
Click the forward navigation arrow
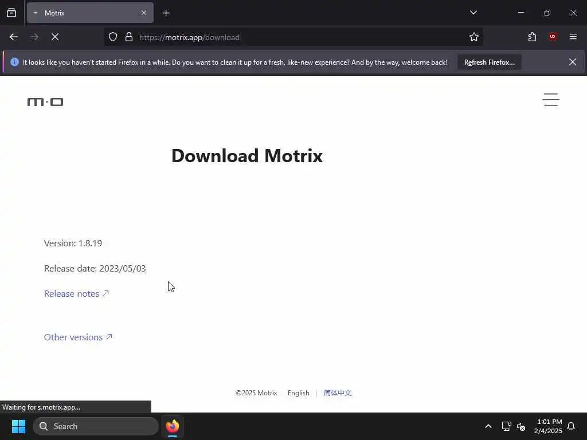pos(34,37)
